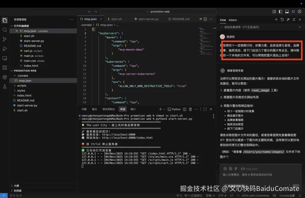Screen dimensions: 305x198
Task: Switch to the Output panel tab
Action: click(95, 109)
